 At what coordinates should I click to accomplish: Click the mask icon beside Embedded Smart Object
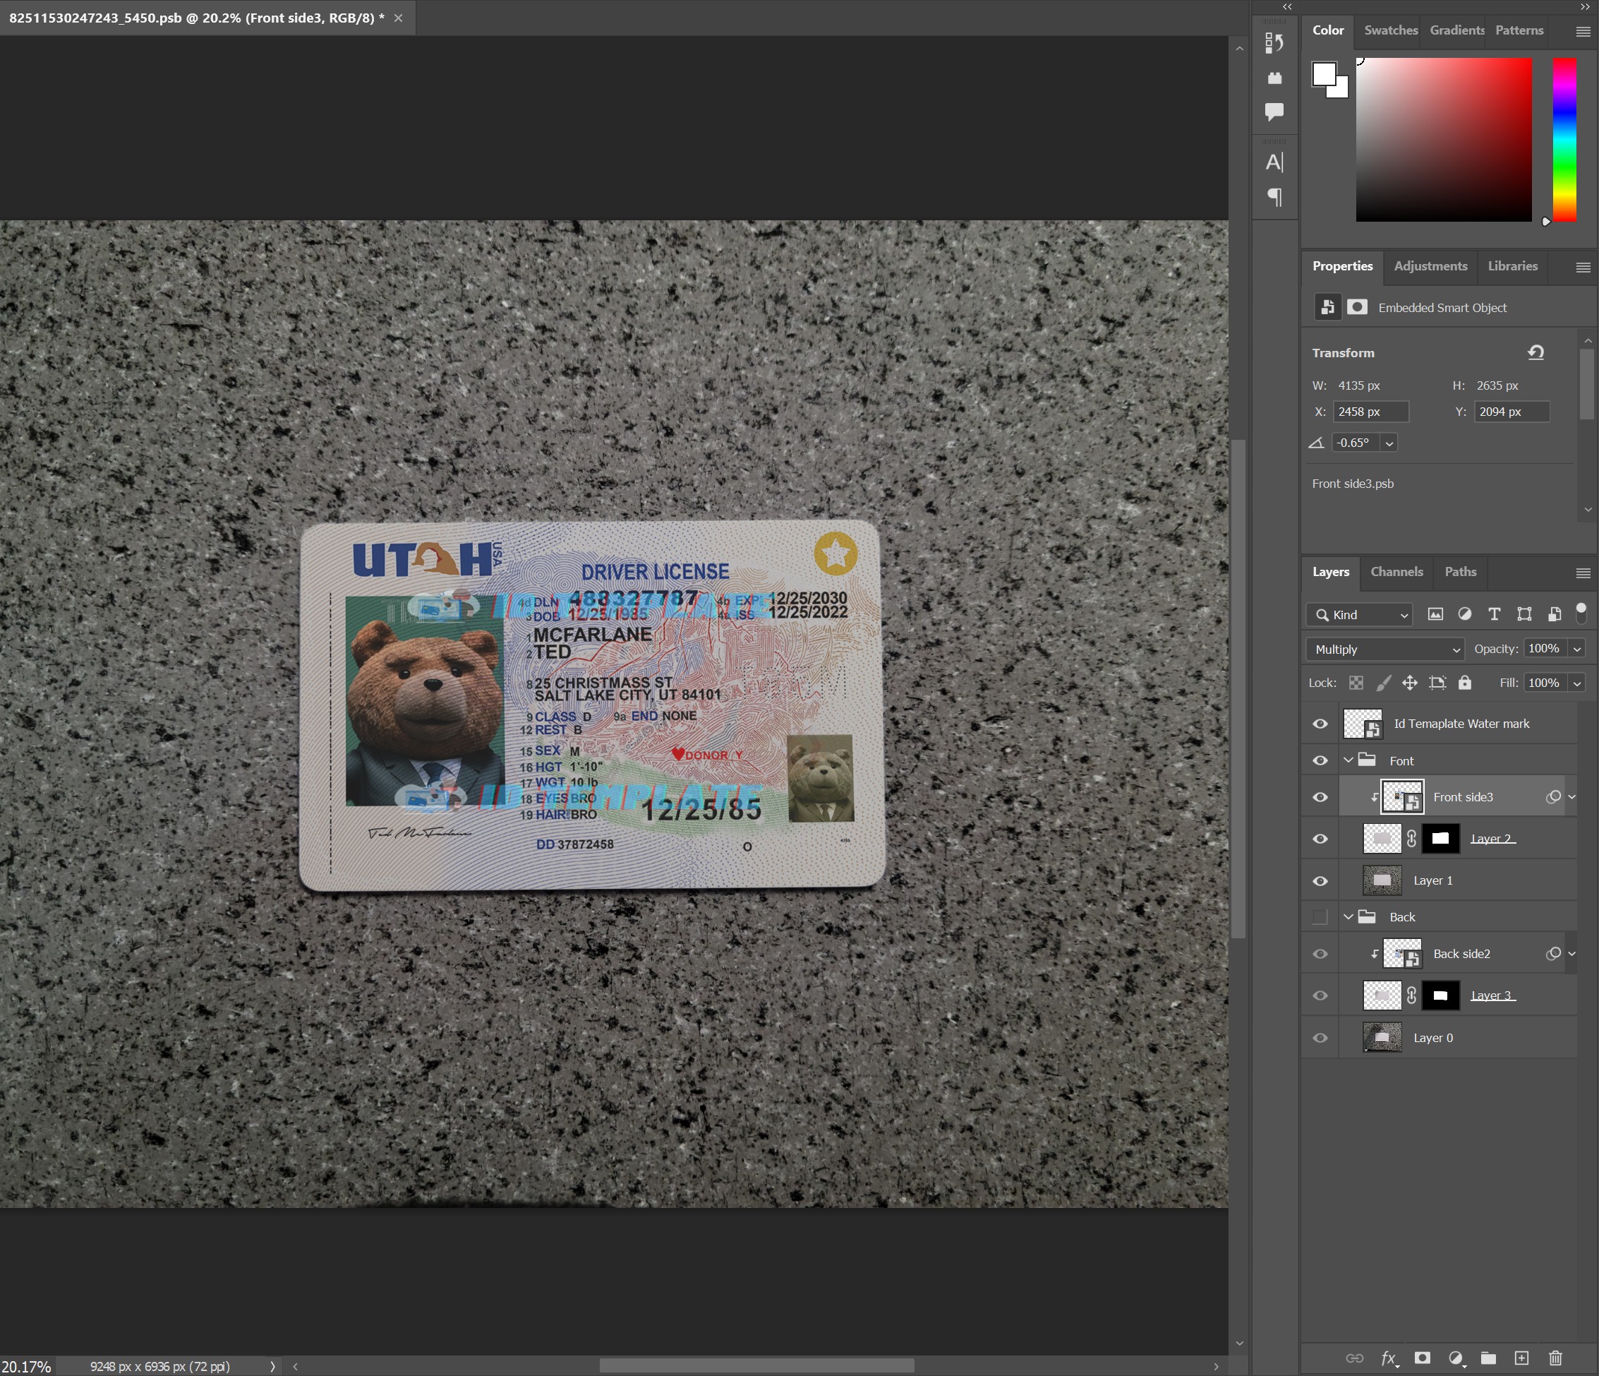pos(1357,307)
